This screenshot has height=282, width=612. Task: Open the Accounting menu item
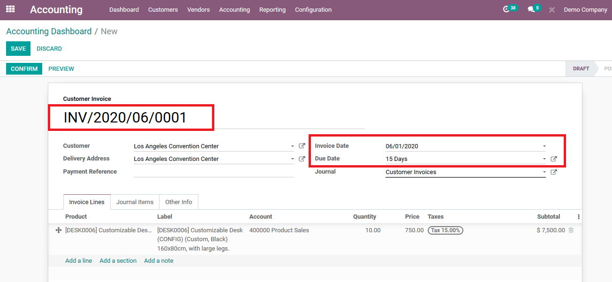(234, 9)
